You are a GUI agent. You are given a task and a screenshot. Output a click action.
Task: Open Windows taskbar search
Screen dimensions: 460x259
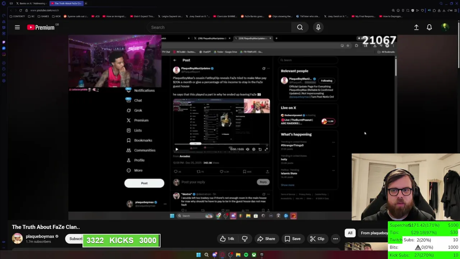[x=206, y=255]
